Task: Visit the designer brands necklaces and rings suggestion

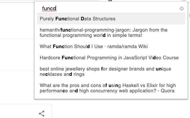Action: click(x=105, y=71)
